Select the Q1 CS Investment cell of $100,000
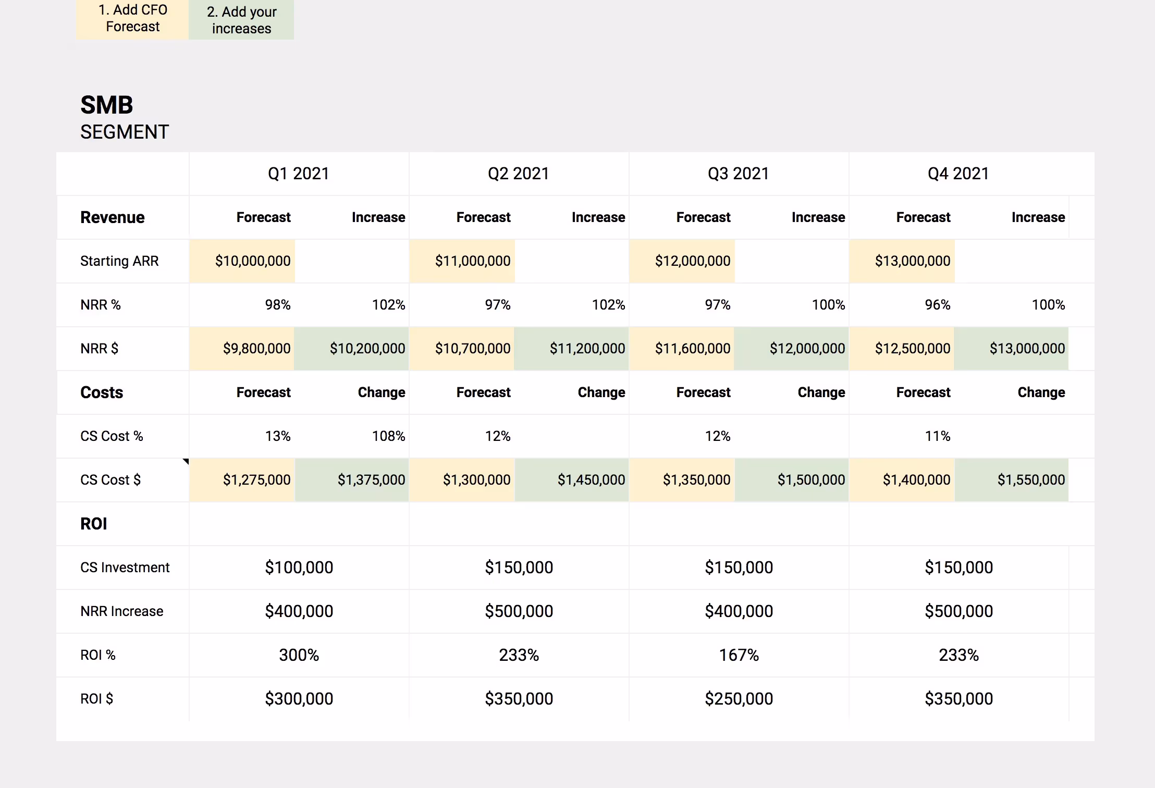This screenshot has height=788, width=1155. pyautogui.click(x=299, y=567)
